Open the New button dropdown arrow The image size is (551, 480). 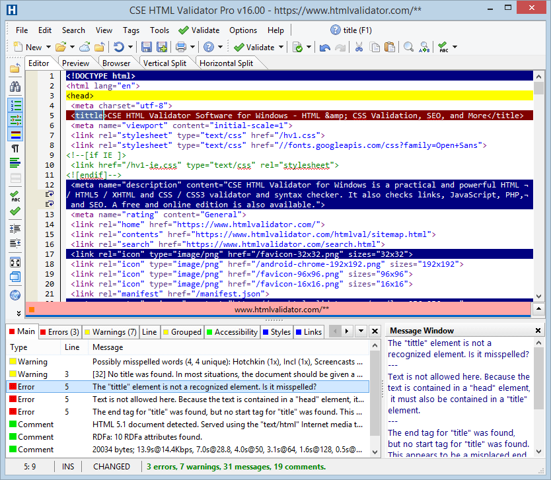tap(47, 48)
